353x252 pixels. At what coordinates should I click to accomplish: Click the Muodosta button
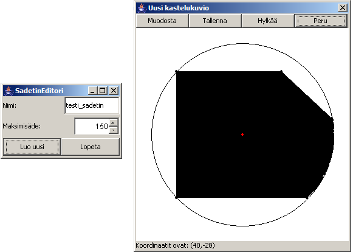tap(162, 21)
